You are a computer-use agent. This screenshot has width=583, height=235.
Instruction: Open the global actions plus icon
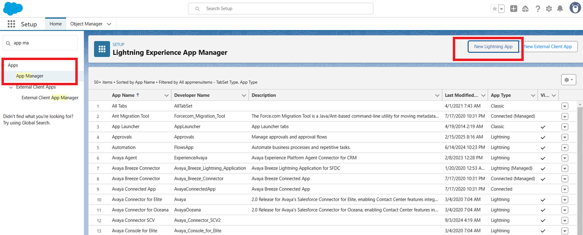pyautogui.click(x=514, y=9)
